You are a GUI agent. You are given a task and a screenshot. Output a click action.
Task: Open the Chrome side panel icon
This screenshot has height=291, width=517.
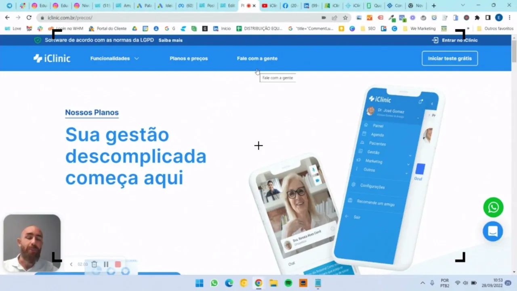pos(488,18)
